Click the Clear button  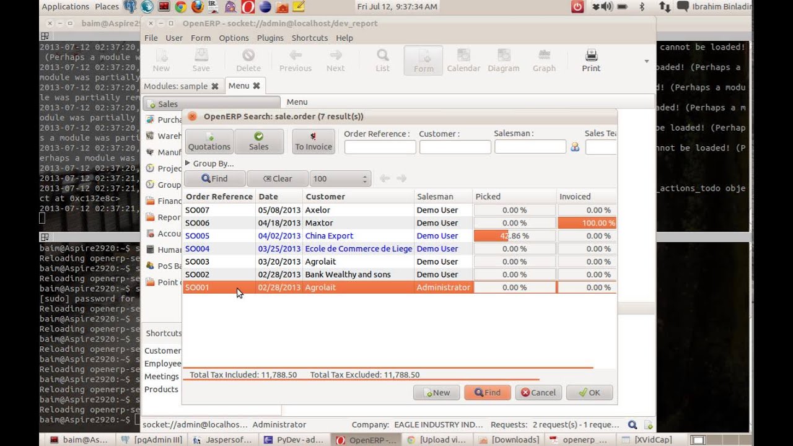pos(278,178)
